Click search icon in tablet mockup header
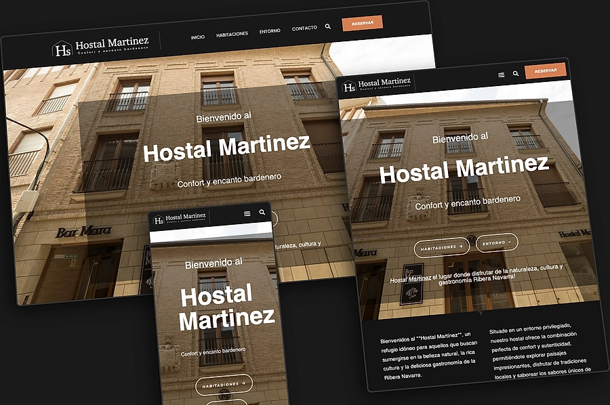 [516, 73]
